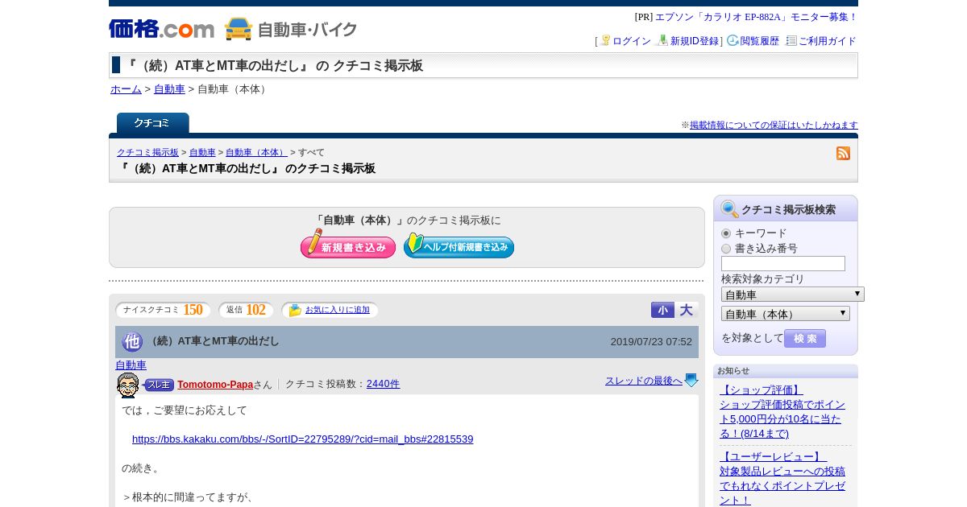The image size is (967, 507).
Task: Open the 【ショップ評価】 notice link
Action: [782, 412]
